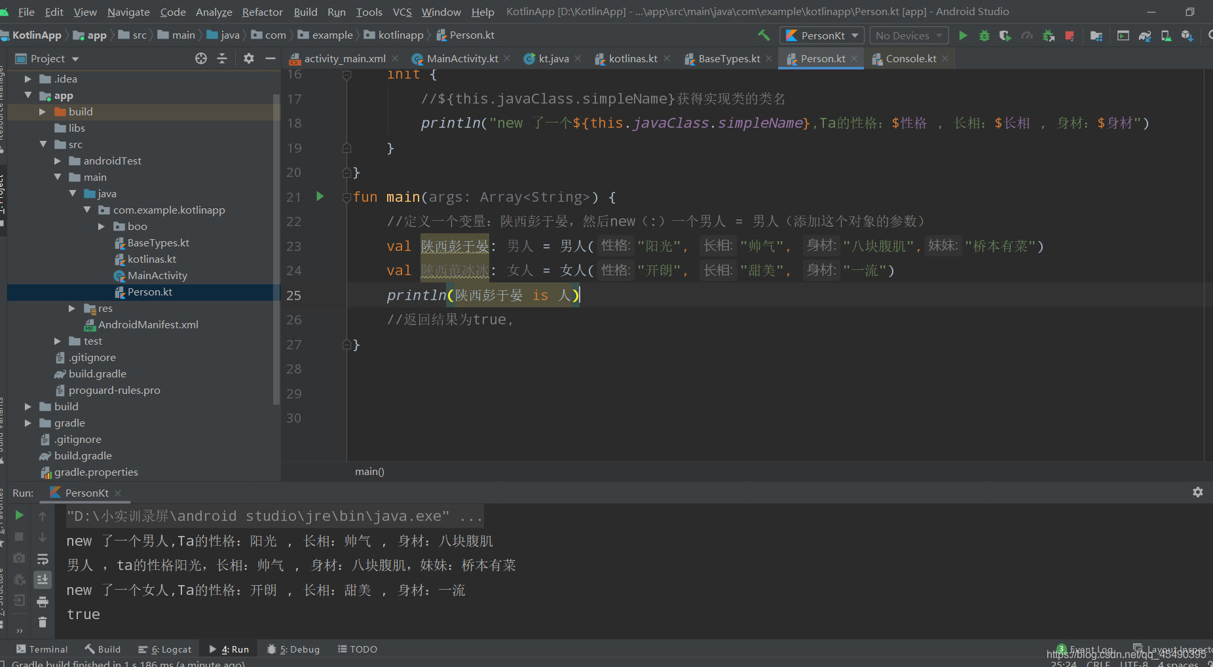Open the AVD Manager icon
The height and width of the screenshot is (667, 1213).
click(x=1166, y=35)
